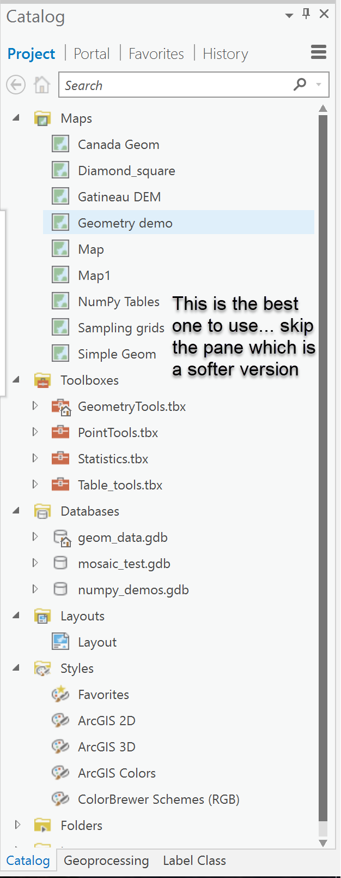Viewport: 341px width, 878px height.
Task: Click the Layout item icon
Action: coord(60,642)
